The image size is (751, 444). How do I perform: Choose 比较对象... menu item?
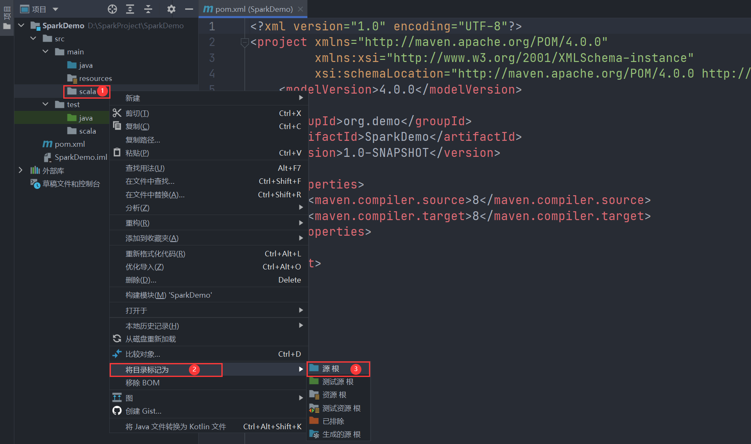click(209, 354)
